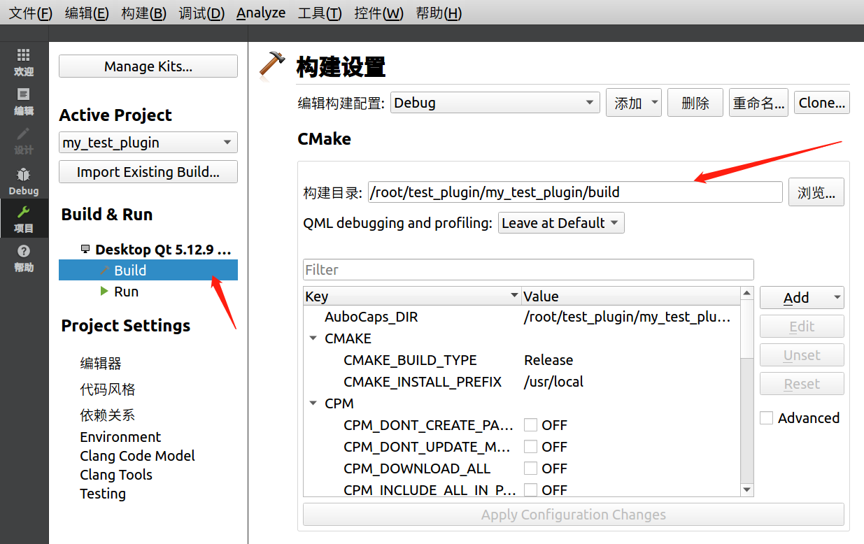Screen dimensions: 864x544
Task: Click Import Existing Build... button
Action: coord(148,172)
